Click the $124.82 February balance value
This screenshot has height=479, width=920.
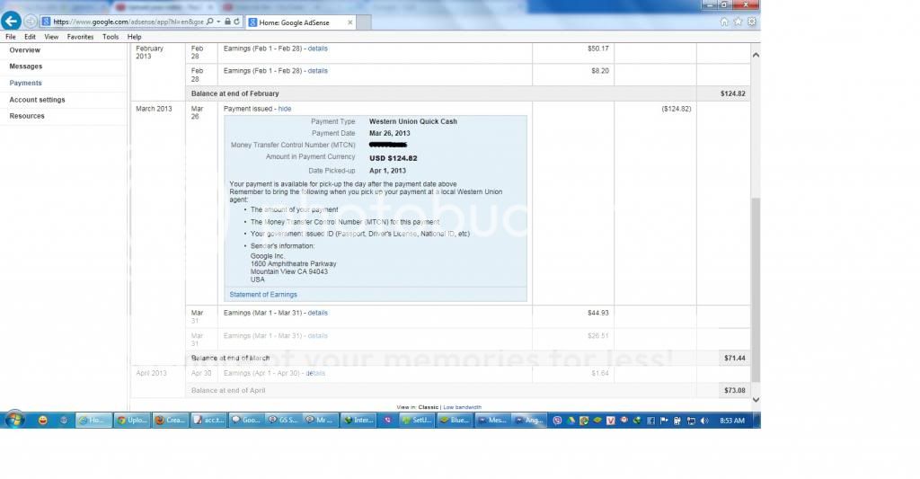click(733, 93)
